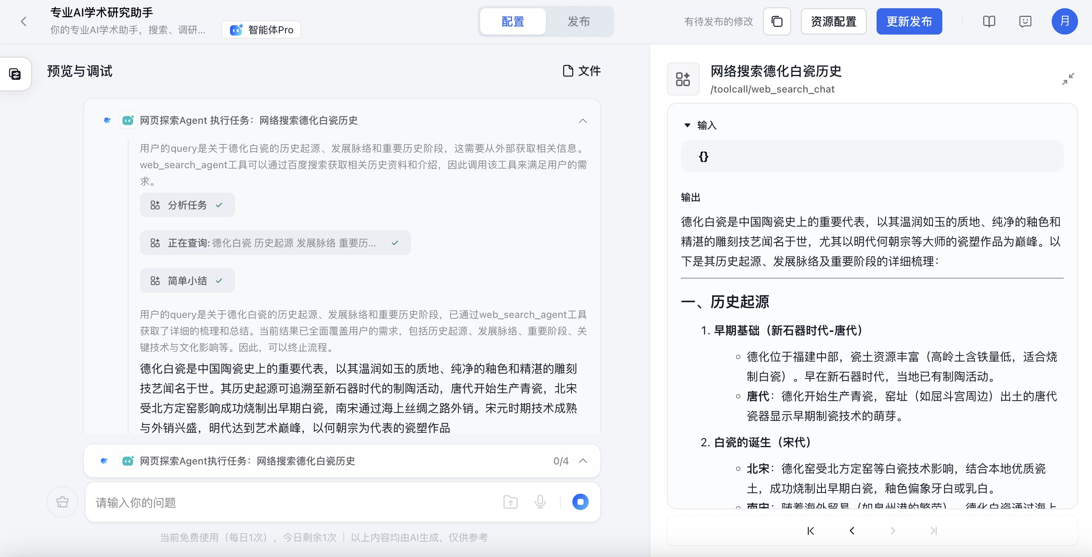Go to next step with right chevron
1092x557 pixels.
[892, 531]
